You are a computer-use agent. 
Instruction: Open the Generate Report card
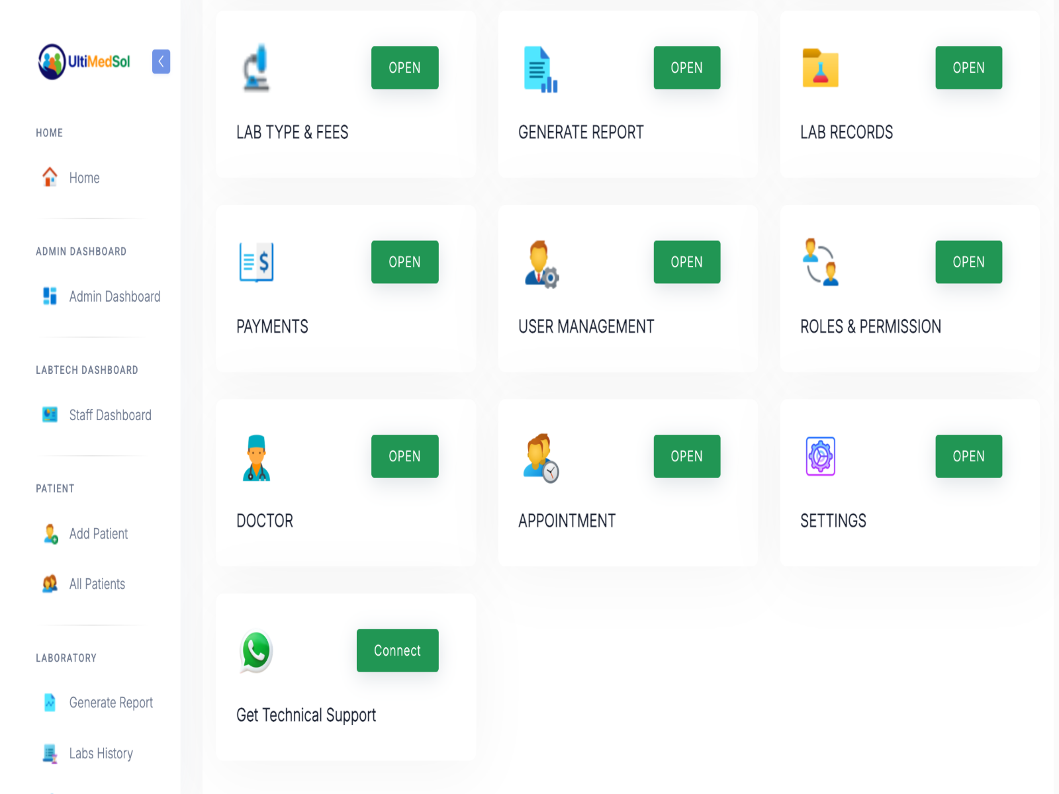(x=686, y=68)
